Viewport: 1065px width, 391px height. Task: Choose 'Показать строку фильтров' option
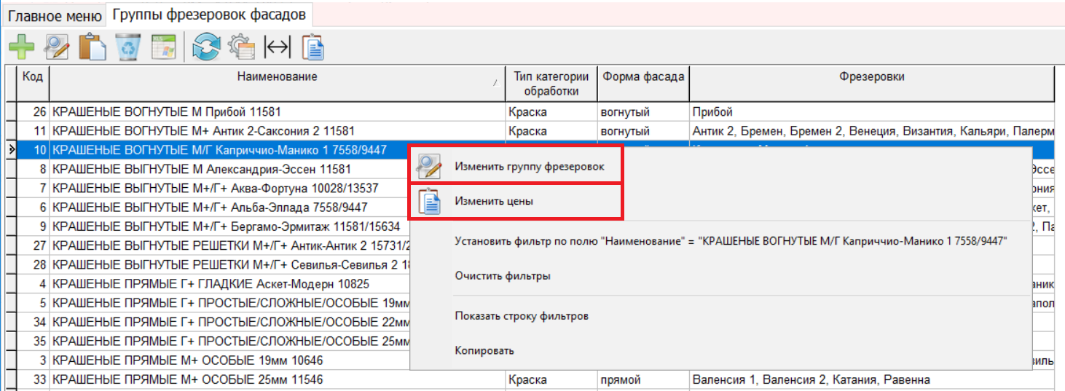coord(521,316)
